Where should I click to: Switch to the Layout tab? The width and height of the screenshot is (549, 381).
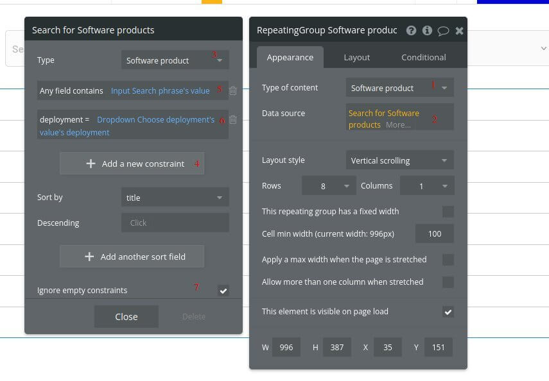click(x=356, y=57)
